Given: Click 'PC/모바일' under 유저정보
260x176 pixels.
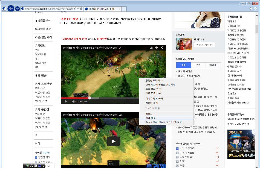Looking at the screenshot, I should pos(40,54).
